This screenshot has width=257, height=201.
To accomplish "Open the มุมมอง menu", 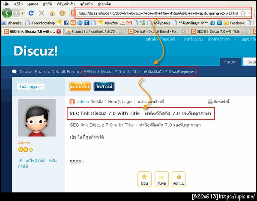I will point(33,4).
